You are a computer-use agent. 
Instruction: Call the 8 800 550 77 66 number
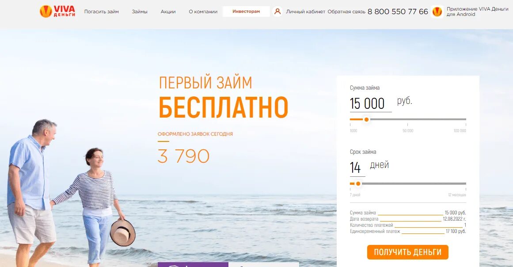click(x=398, y=11)
